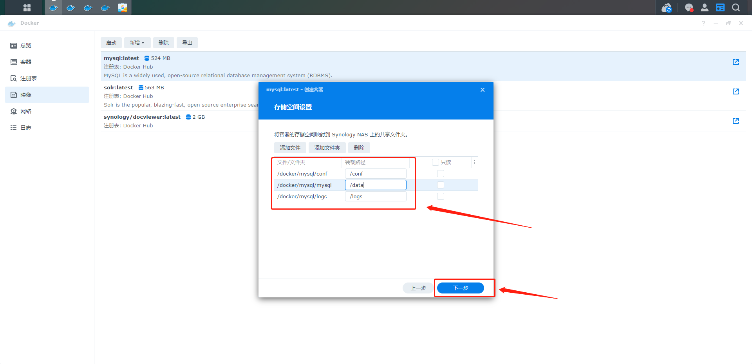The height and width of the screenshot is (364, 752).
Task: Click the 启动 button
Action: click(111, 43)
